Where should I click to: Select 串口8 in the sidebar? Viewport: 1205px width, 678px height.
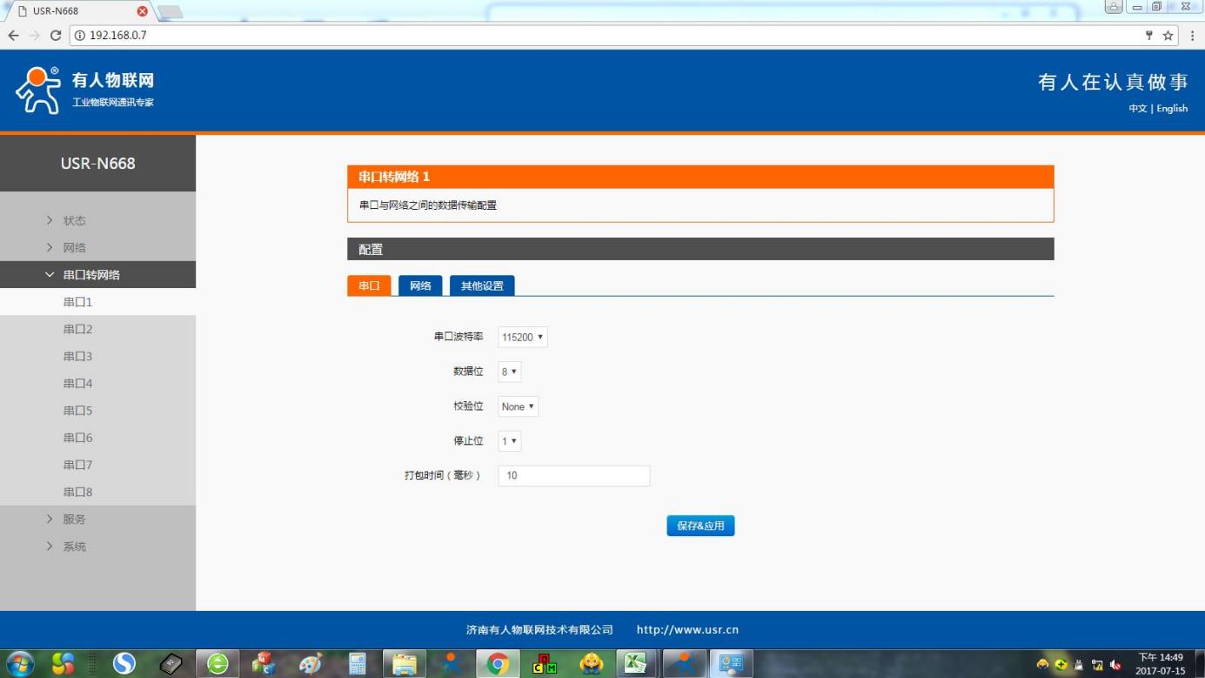click(x=97, y=492)
